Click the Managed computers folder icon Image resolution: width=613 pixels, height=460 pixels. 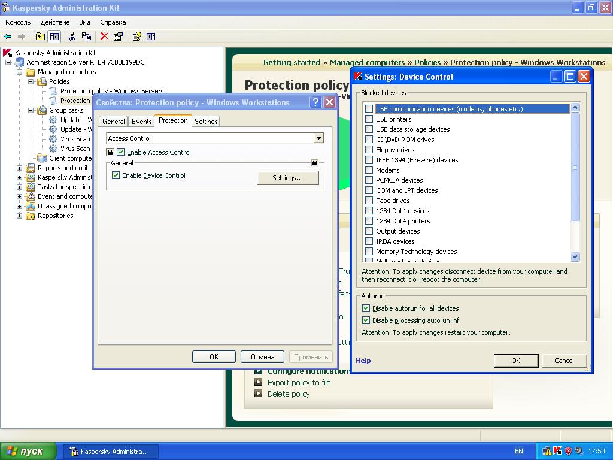pos(31,72)
